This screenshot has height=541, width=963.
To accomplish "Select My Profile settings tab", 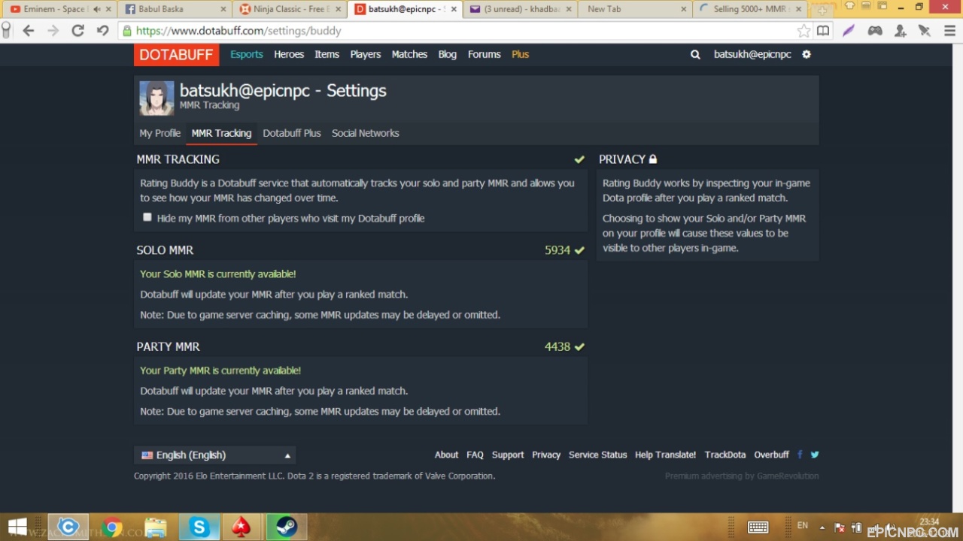I will 160,133.
